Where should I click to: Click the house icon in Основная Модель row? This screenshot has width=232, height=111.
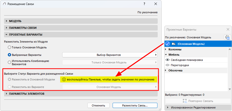(173, 44)
